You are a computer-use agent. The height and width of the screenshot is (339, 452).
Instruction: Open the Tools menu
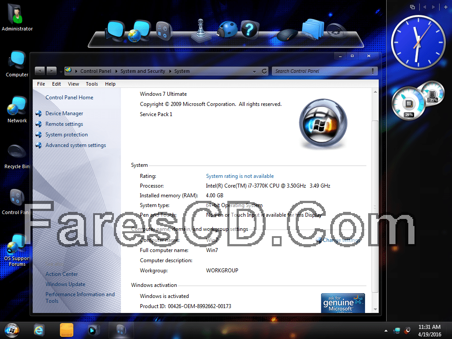[92, 84]
